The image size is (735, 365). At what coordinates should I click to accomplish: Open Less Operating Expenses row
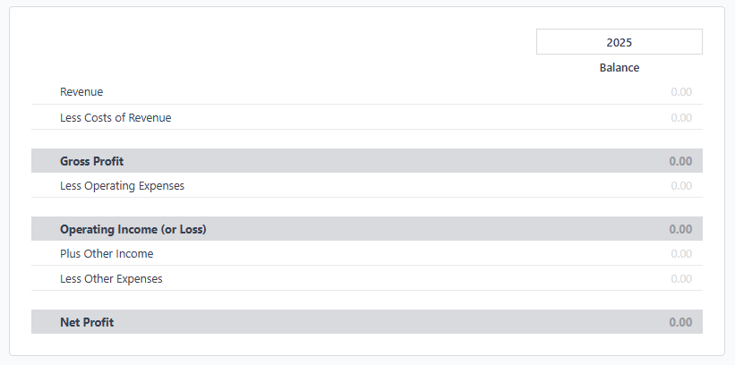[367, 185]
